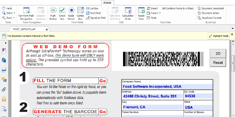Open the Zoom tool dropdown
The height and width of the screenshot is (117, 235).
point(14,18)
